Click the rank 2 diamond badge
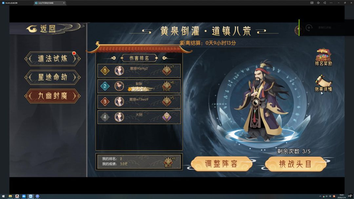354x199 pixels. tap(105, 86)
